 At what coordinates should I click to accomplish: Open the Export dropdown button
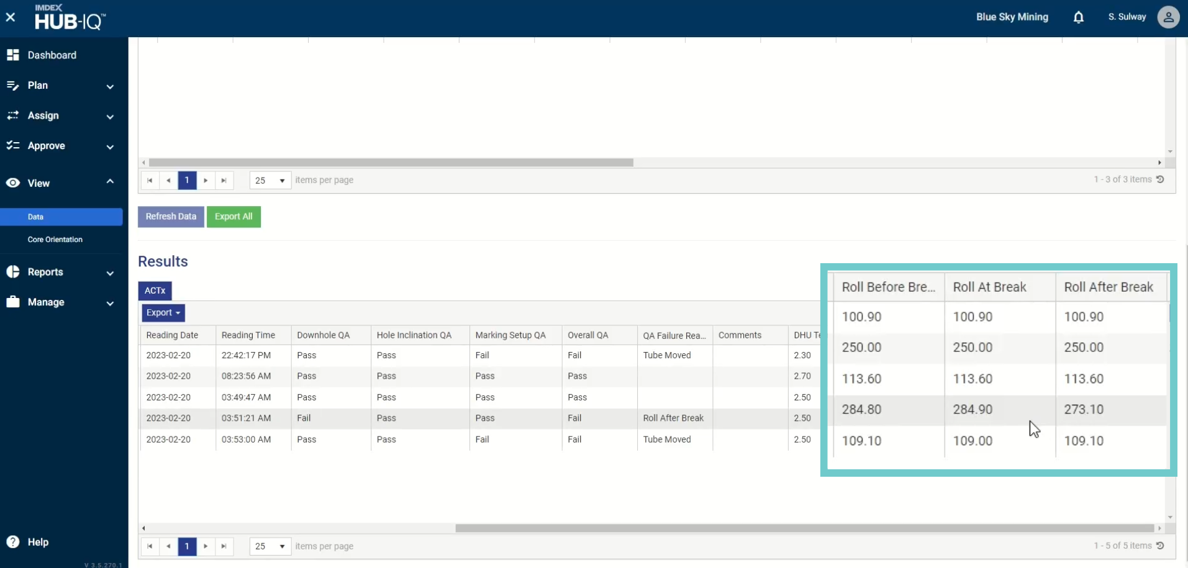[x=163, y=313]
